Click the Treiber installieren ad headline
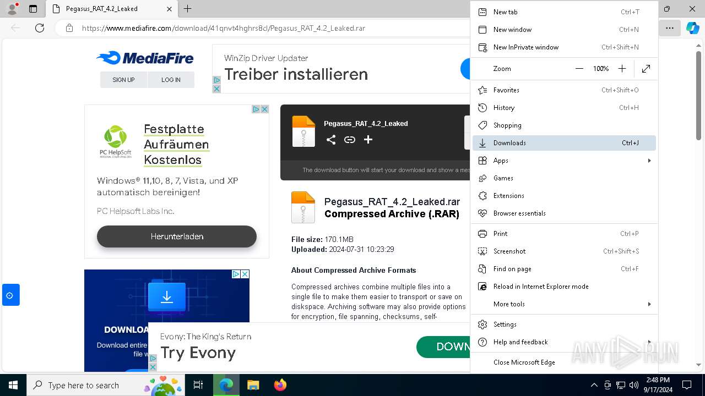 coord(296,74)
